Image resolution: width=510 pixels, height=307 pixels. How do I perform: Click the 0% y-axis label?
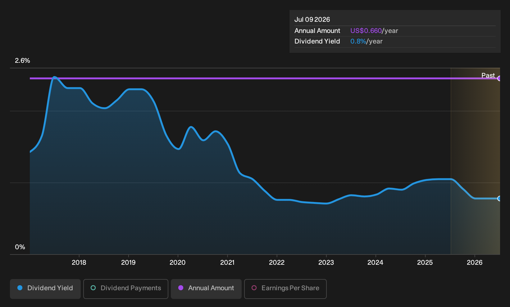(20, 247)
